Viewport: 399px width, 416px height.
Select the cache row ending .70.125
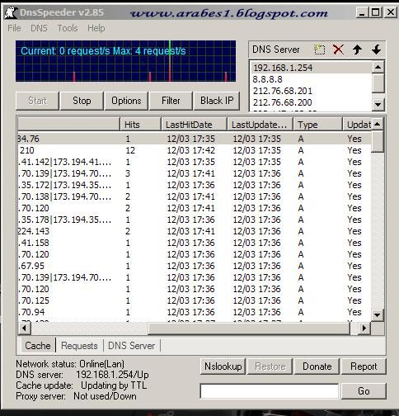[195, 300]
